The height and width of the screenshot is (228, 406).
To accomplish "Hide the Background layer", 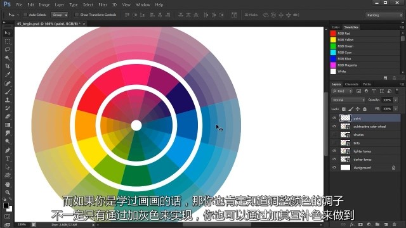I will [x=334, y=167].
